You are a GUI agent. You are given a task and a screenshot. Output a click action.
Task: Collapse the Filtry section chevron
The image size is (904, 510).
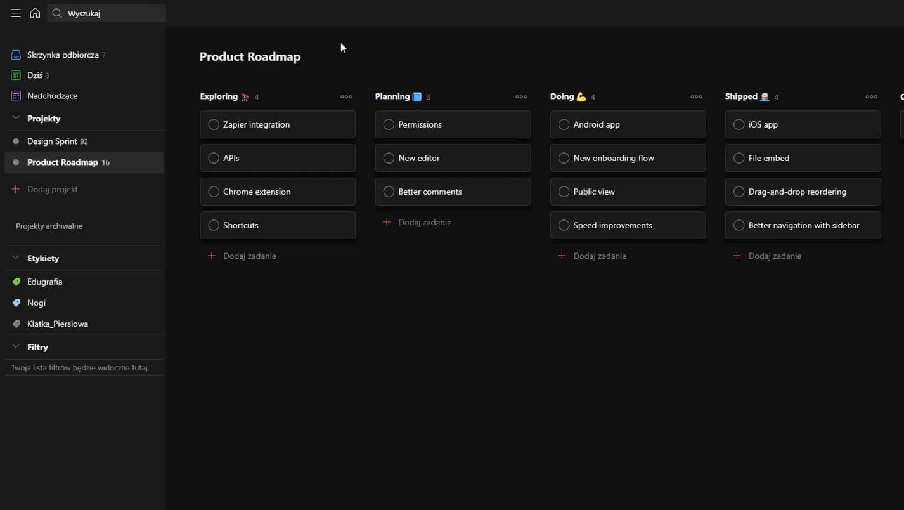16,347
